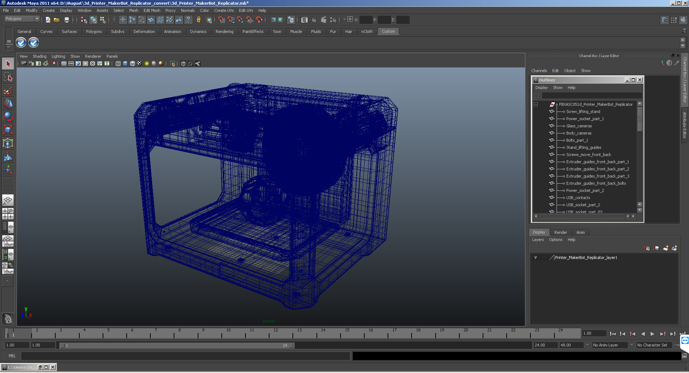Click Create new empty layer icon

[666, 248]
